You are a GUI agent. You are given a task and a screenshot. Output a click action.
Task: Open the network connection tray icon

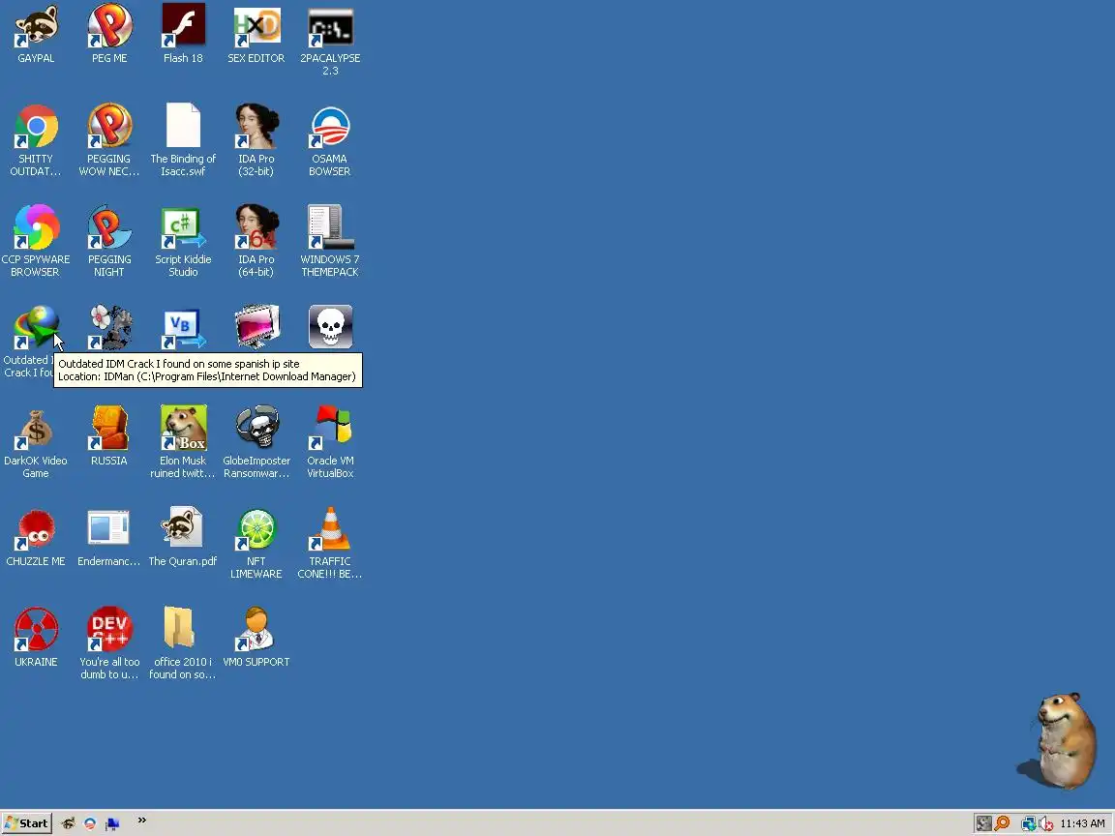1028,824
